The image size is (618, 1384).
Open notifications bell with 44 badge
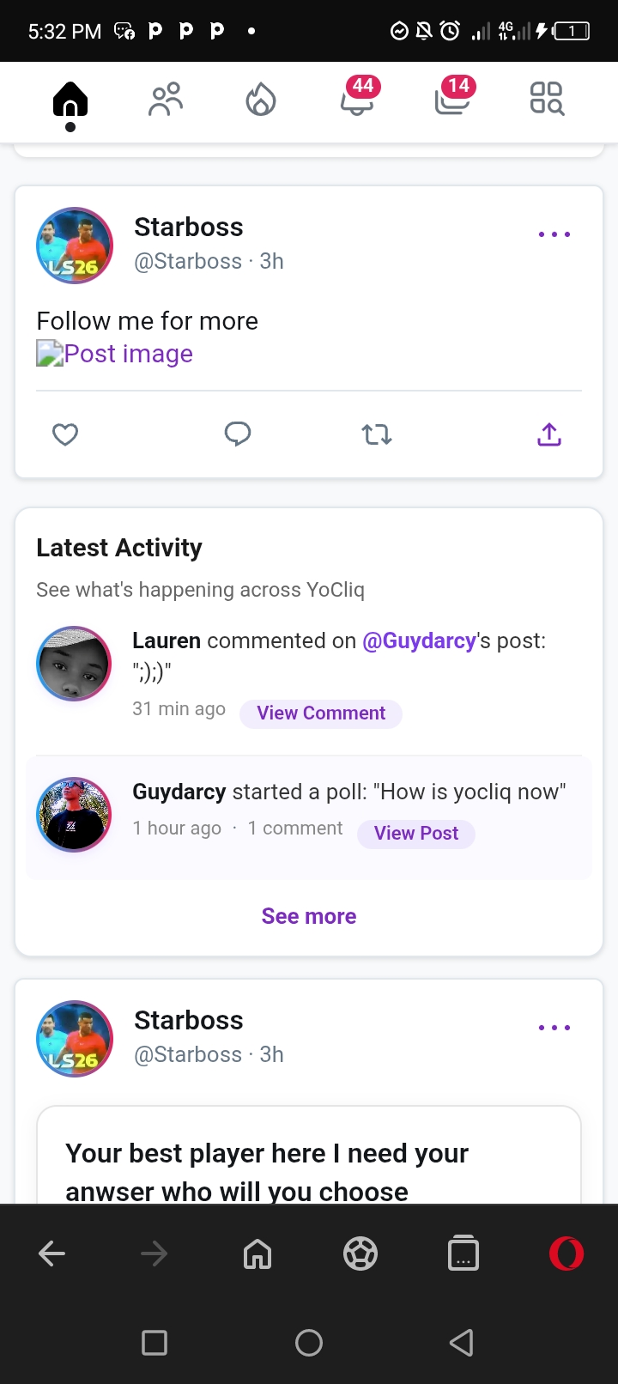[357, 100]
